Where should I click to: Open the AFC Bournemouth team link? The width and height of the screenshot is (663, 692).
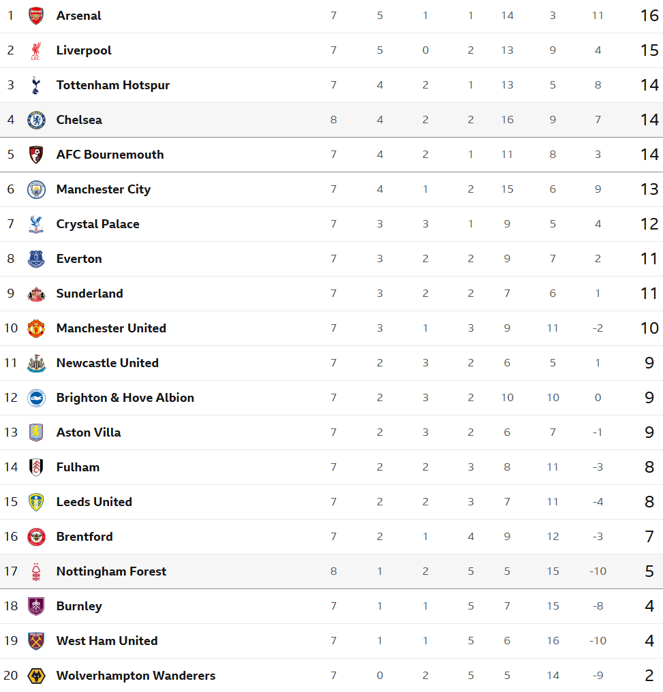pyautogui.click(x=110, y=155)
